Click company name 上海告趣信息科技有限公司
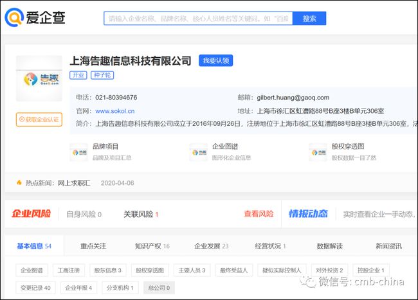Image resolution: width=418 pixels, height=300 pixels. pyautogui.click(x=131, y=60)
